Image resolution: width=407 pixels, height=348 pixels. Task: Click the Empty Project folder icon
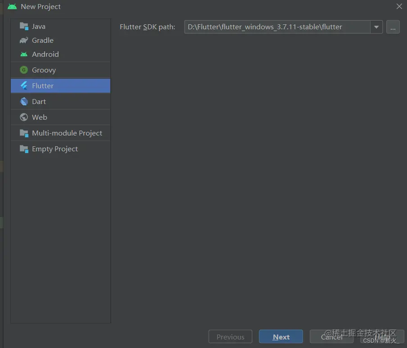point(24,149)
